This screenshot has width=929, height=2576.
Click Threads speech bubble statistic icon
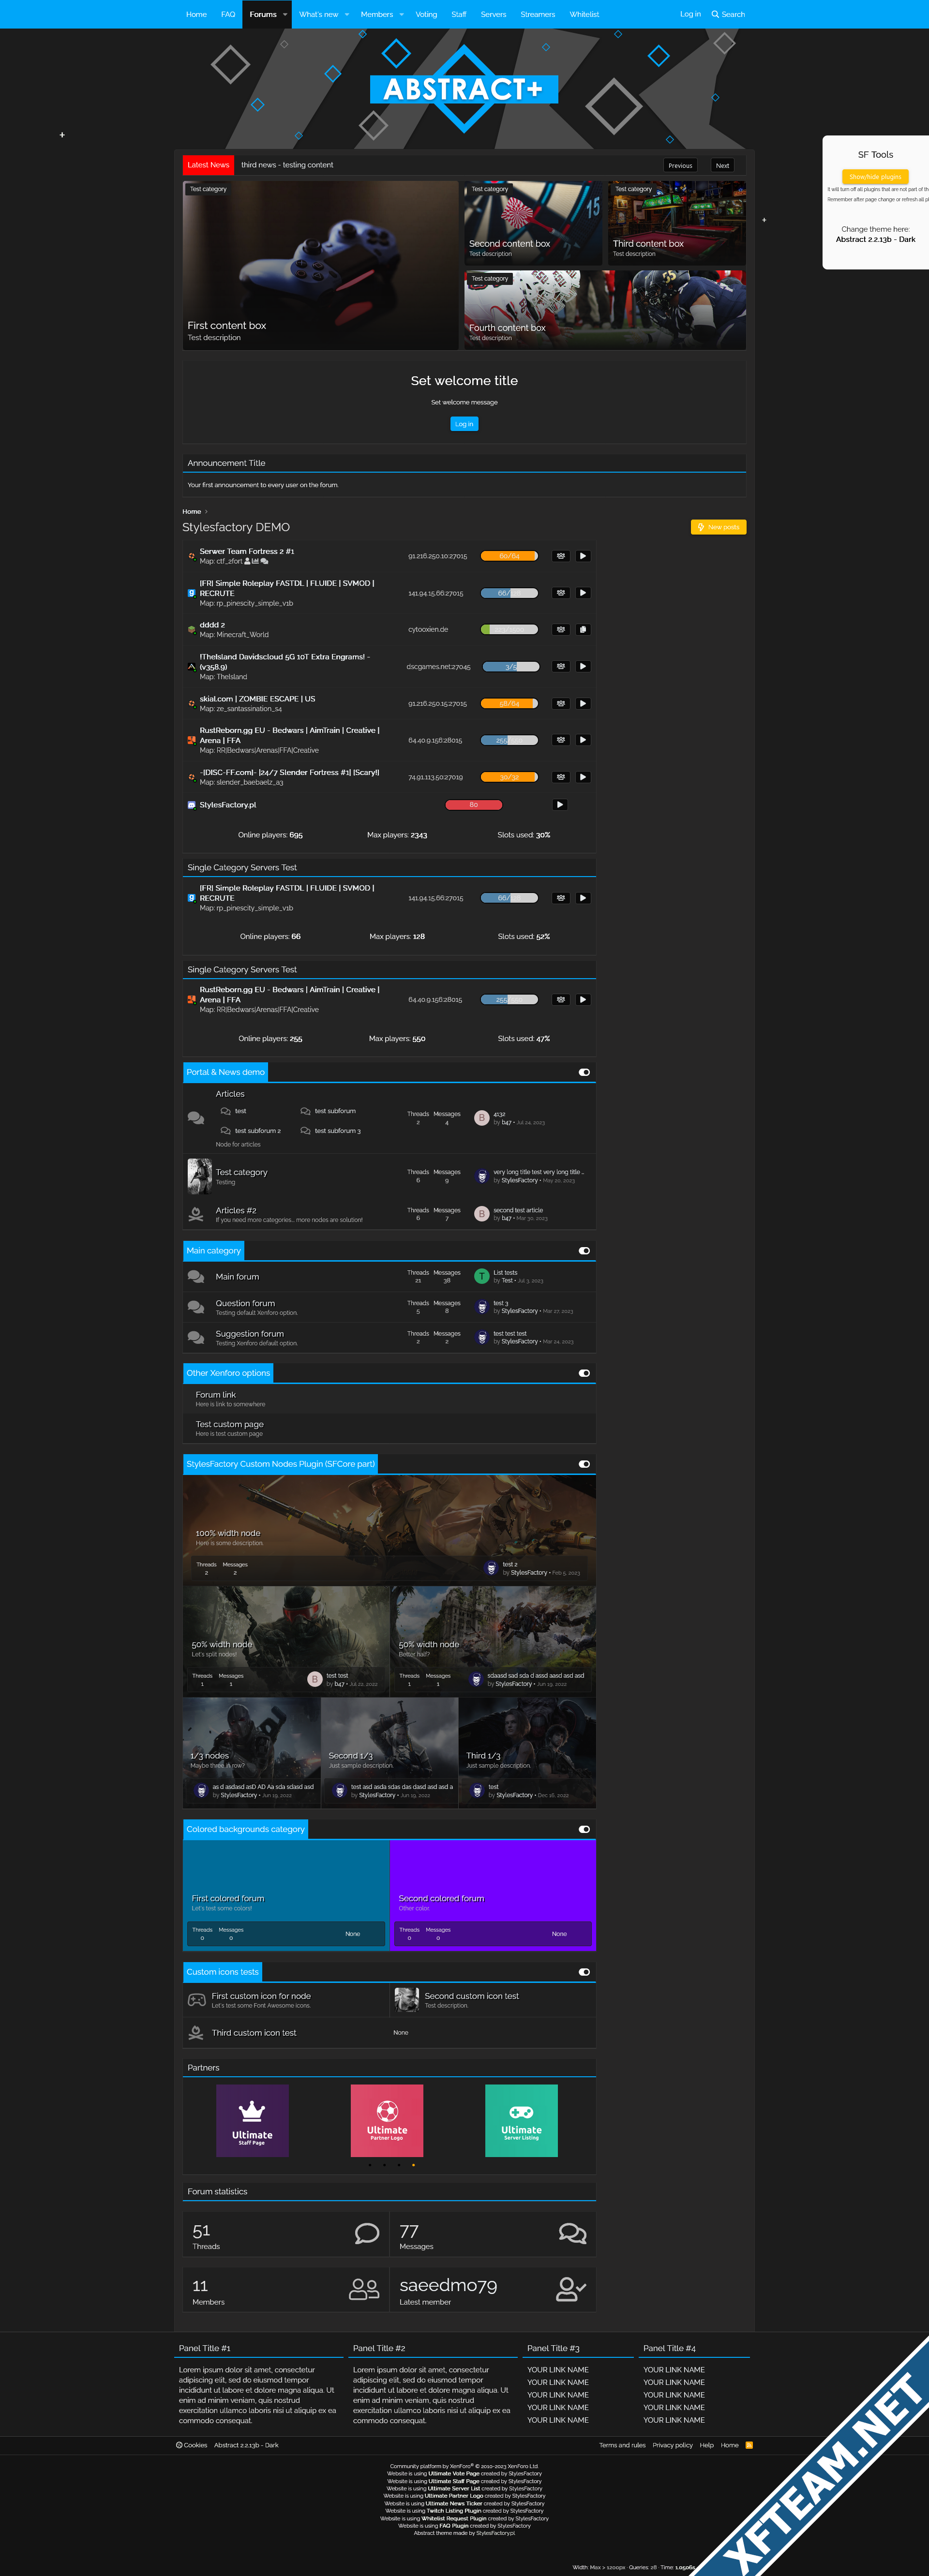(367, 2234)
